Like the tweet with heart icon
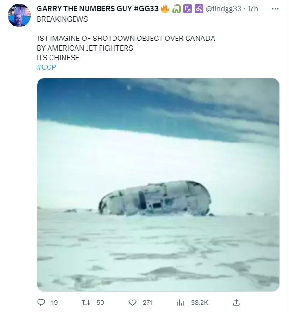Screen dimensions: 289x313 tap(132, 302)
